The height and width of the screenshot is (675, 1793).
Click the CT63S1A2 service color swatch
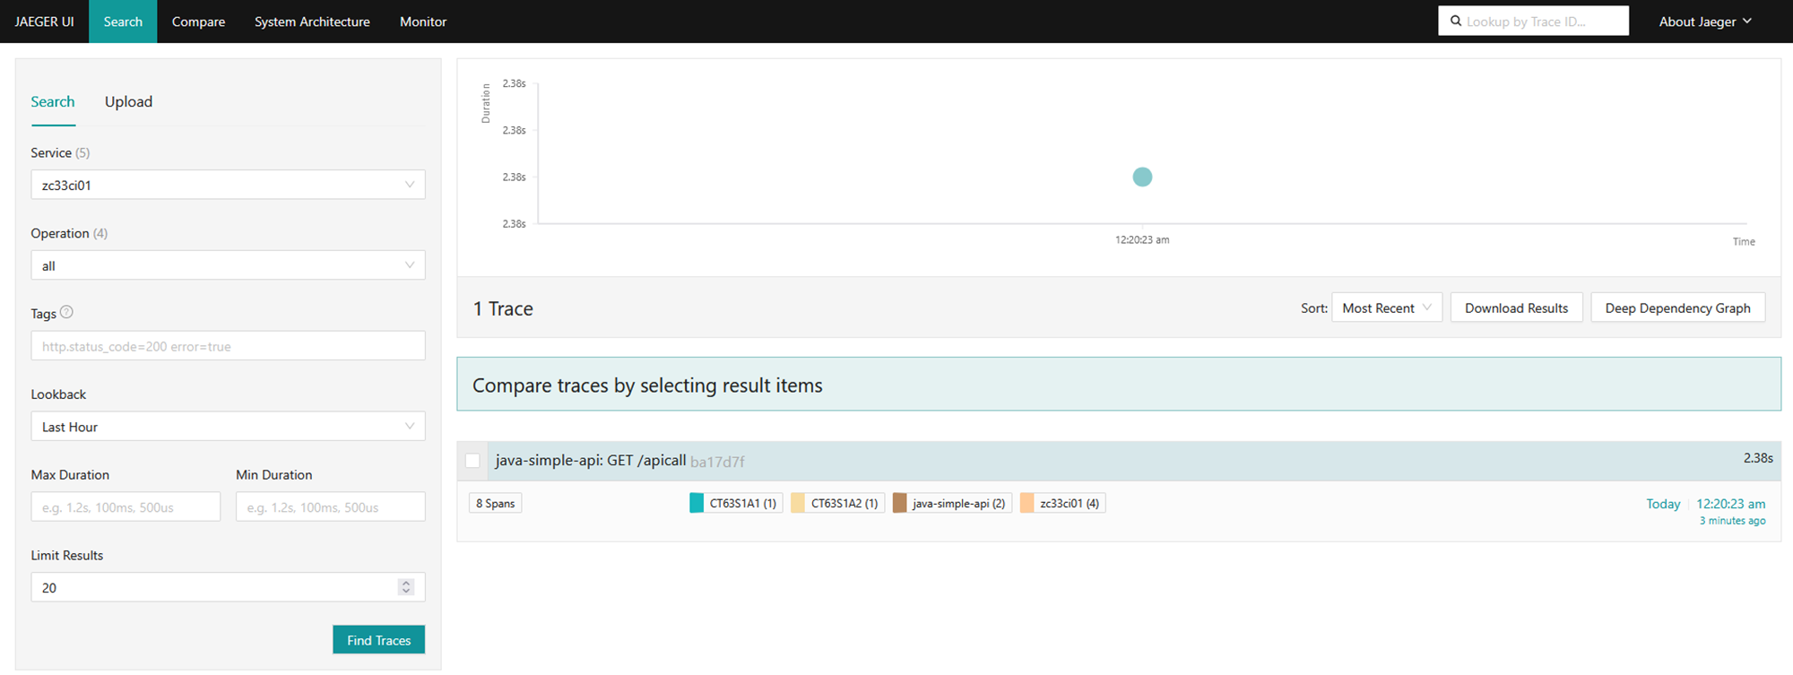[x=798, y=503]
